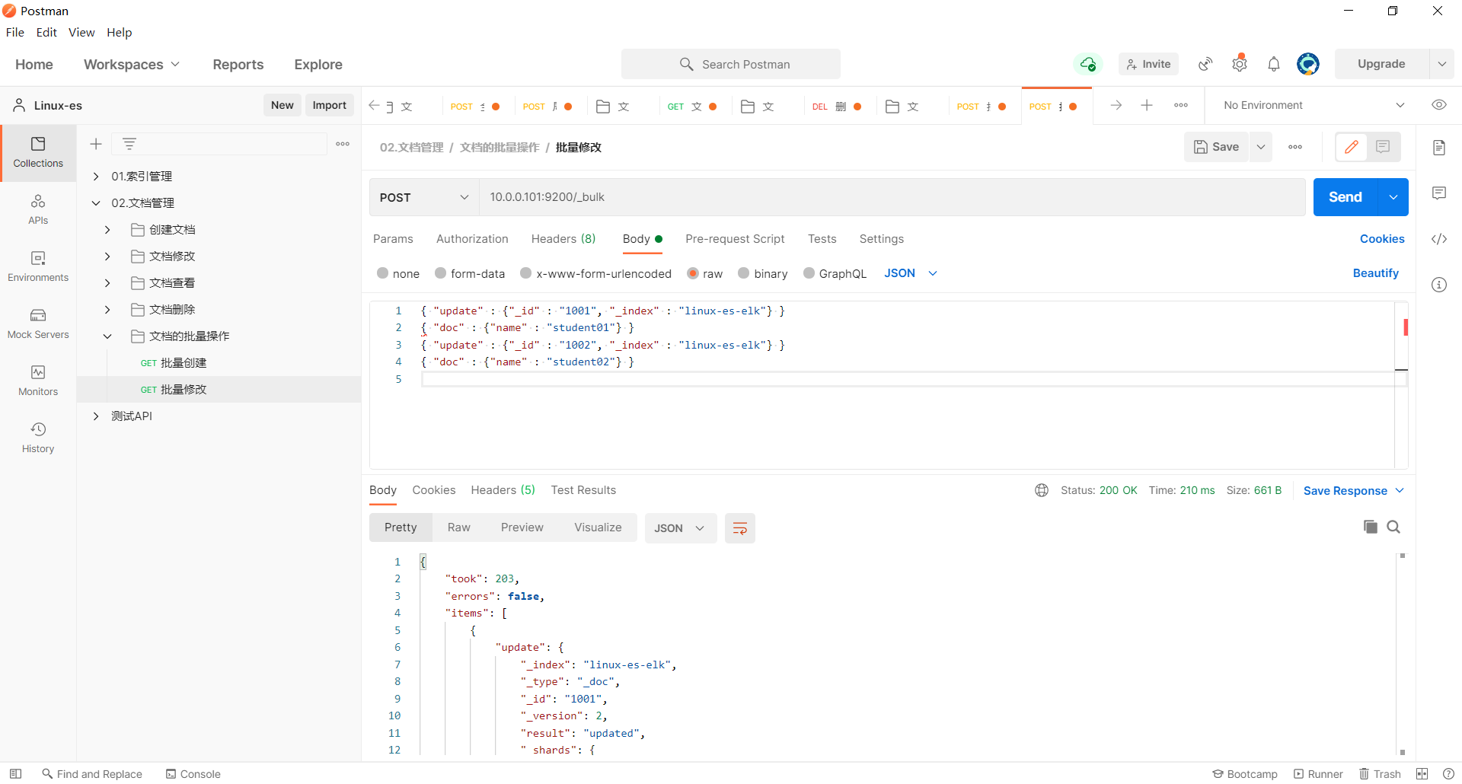
Task: Open Postman settings gear
Action: 1239,64
